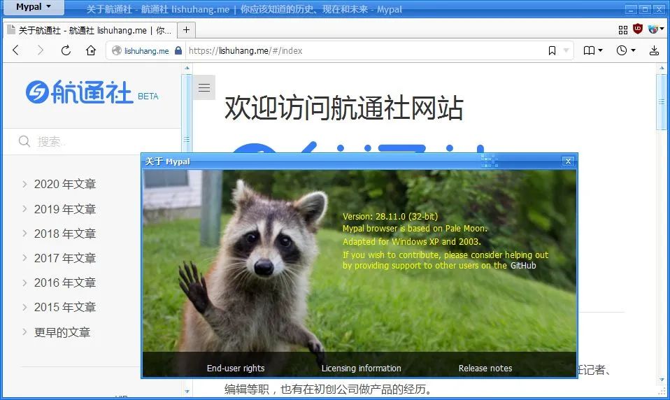This screenshot has height=400, width=670.
Task: Open the bookmarks library dropdown
Action: [593, 50]
